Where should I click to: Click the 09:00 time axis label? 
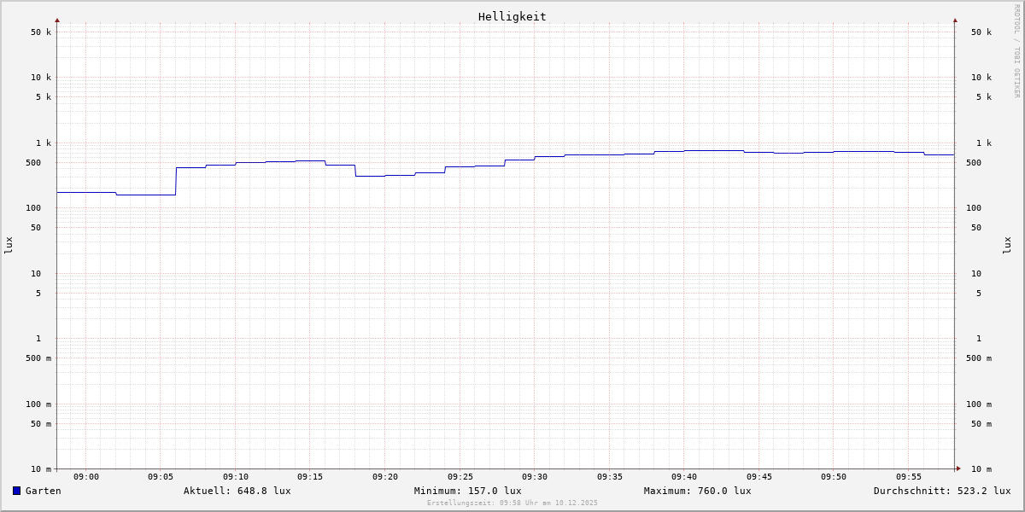coord(86,477)
